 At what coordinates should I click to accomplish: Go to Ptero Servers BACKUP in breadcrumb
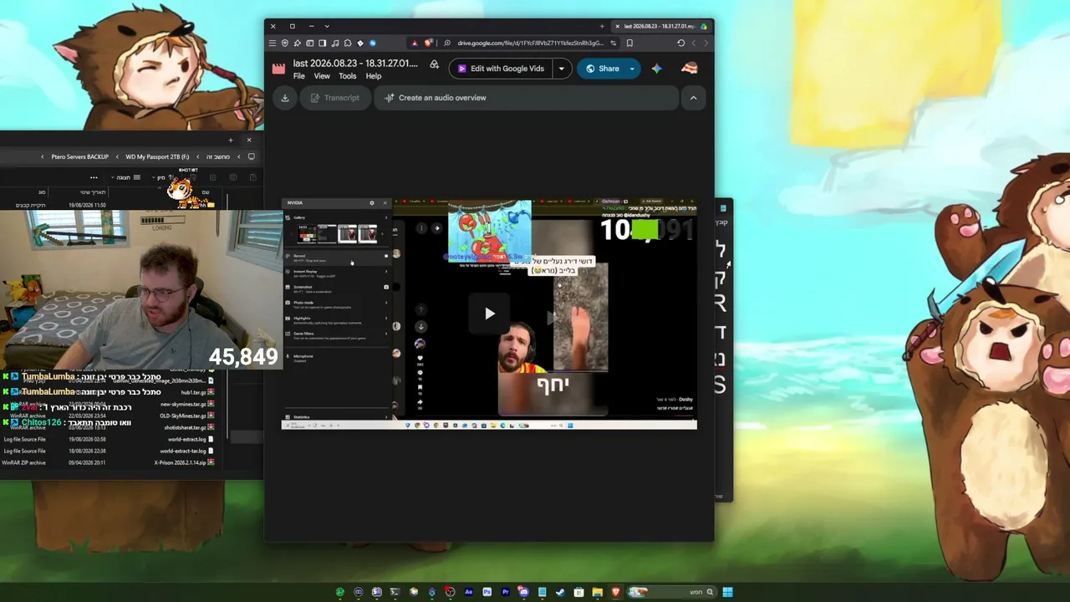click(80, 156)
